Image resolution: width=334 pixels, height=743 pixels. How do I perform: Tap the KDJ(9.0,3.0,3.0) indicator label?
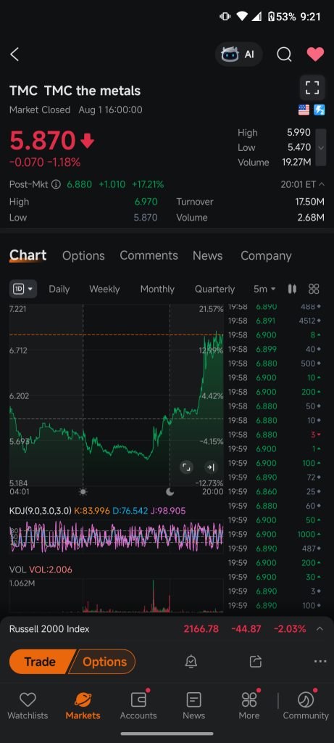(x=41, y=511)
